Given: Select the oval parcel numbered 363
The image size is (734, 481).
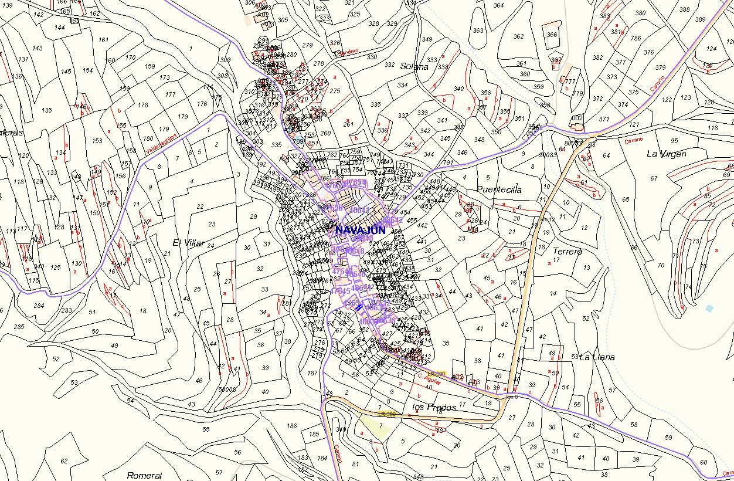Looking at the screenshot, I should tap(478, 31).
